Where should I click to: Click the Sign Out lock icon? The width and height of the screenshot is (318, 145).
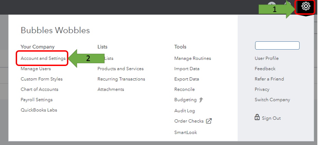257,117
